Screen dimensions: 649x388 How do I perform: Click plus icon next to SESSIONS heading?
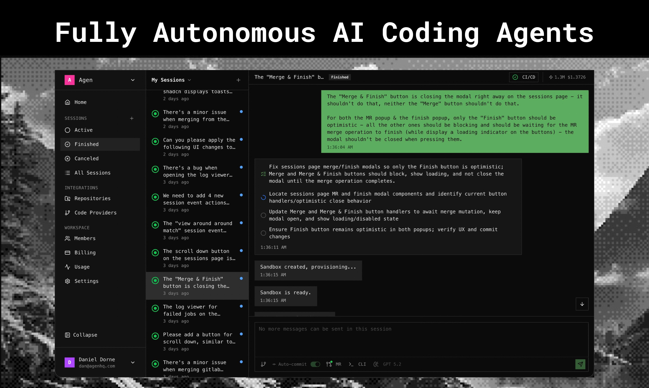pos(132,118)
